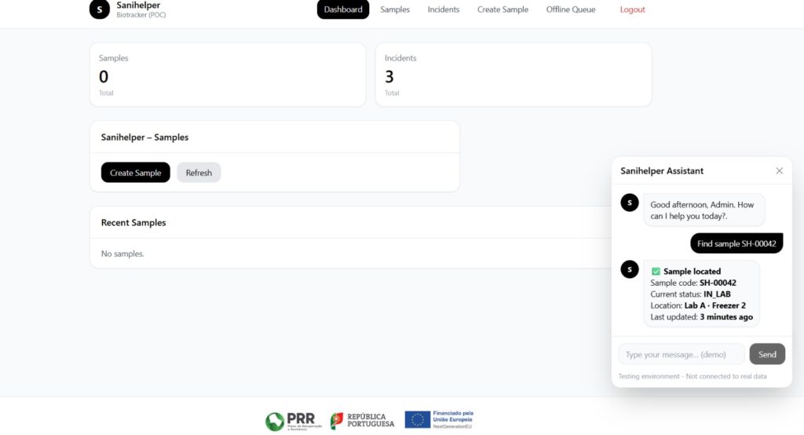Focus the Type your message input field
Viewport: 804px width, 435px height.
tap(681, 354)
